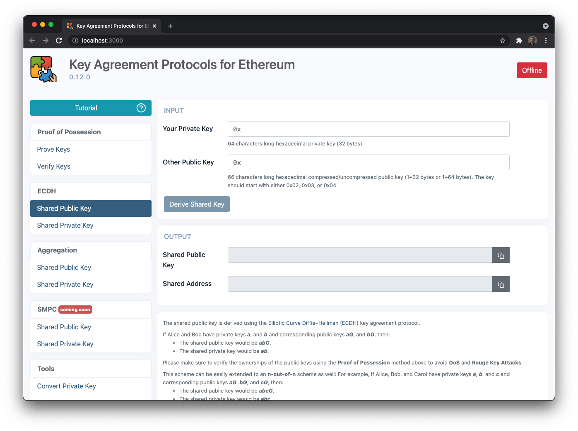Open the browser extensions puzzle icon

pyautogui.click(x=519, y=40)
